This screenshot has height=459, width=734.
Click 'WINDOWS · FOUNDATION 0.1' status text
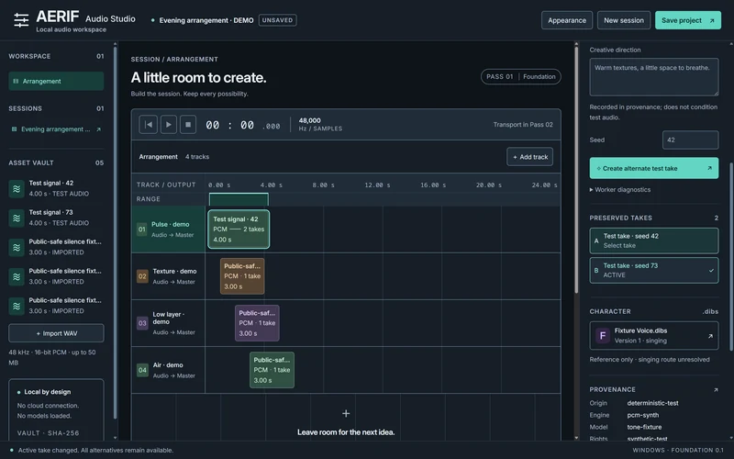point(678,451)
